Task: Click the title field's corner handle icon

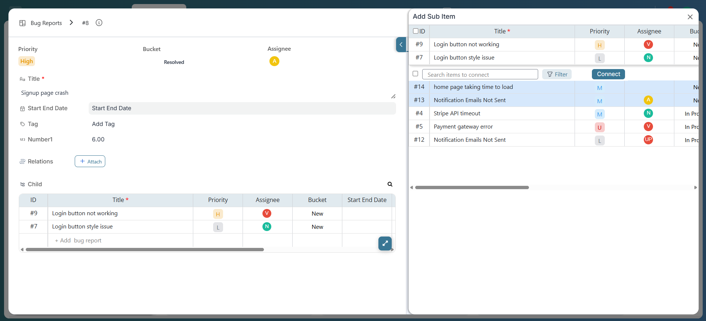Action: pyautogui.click(x=393, y=96)
